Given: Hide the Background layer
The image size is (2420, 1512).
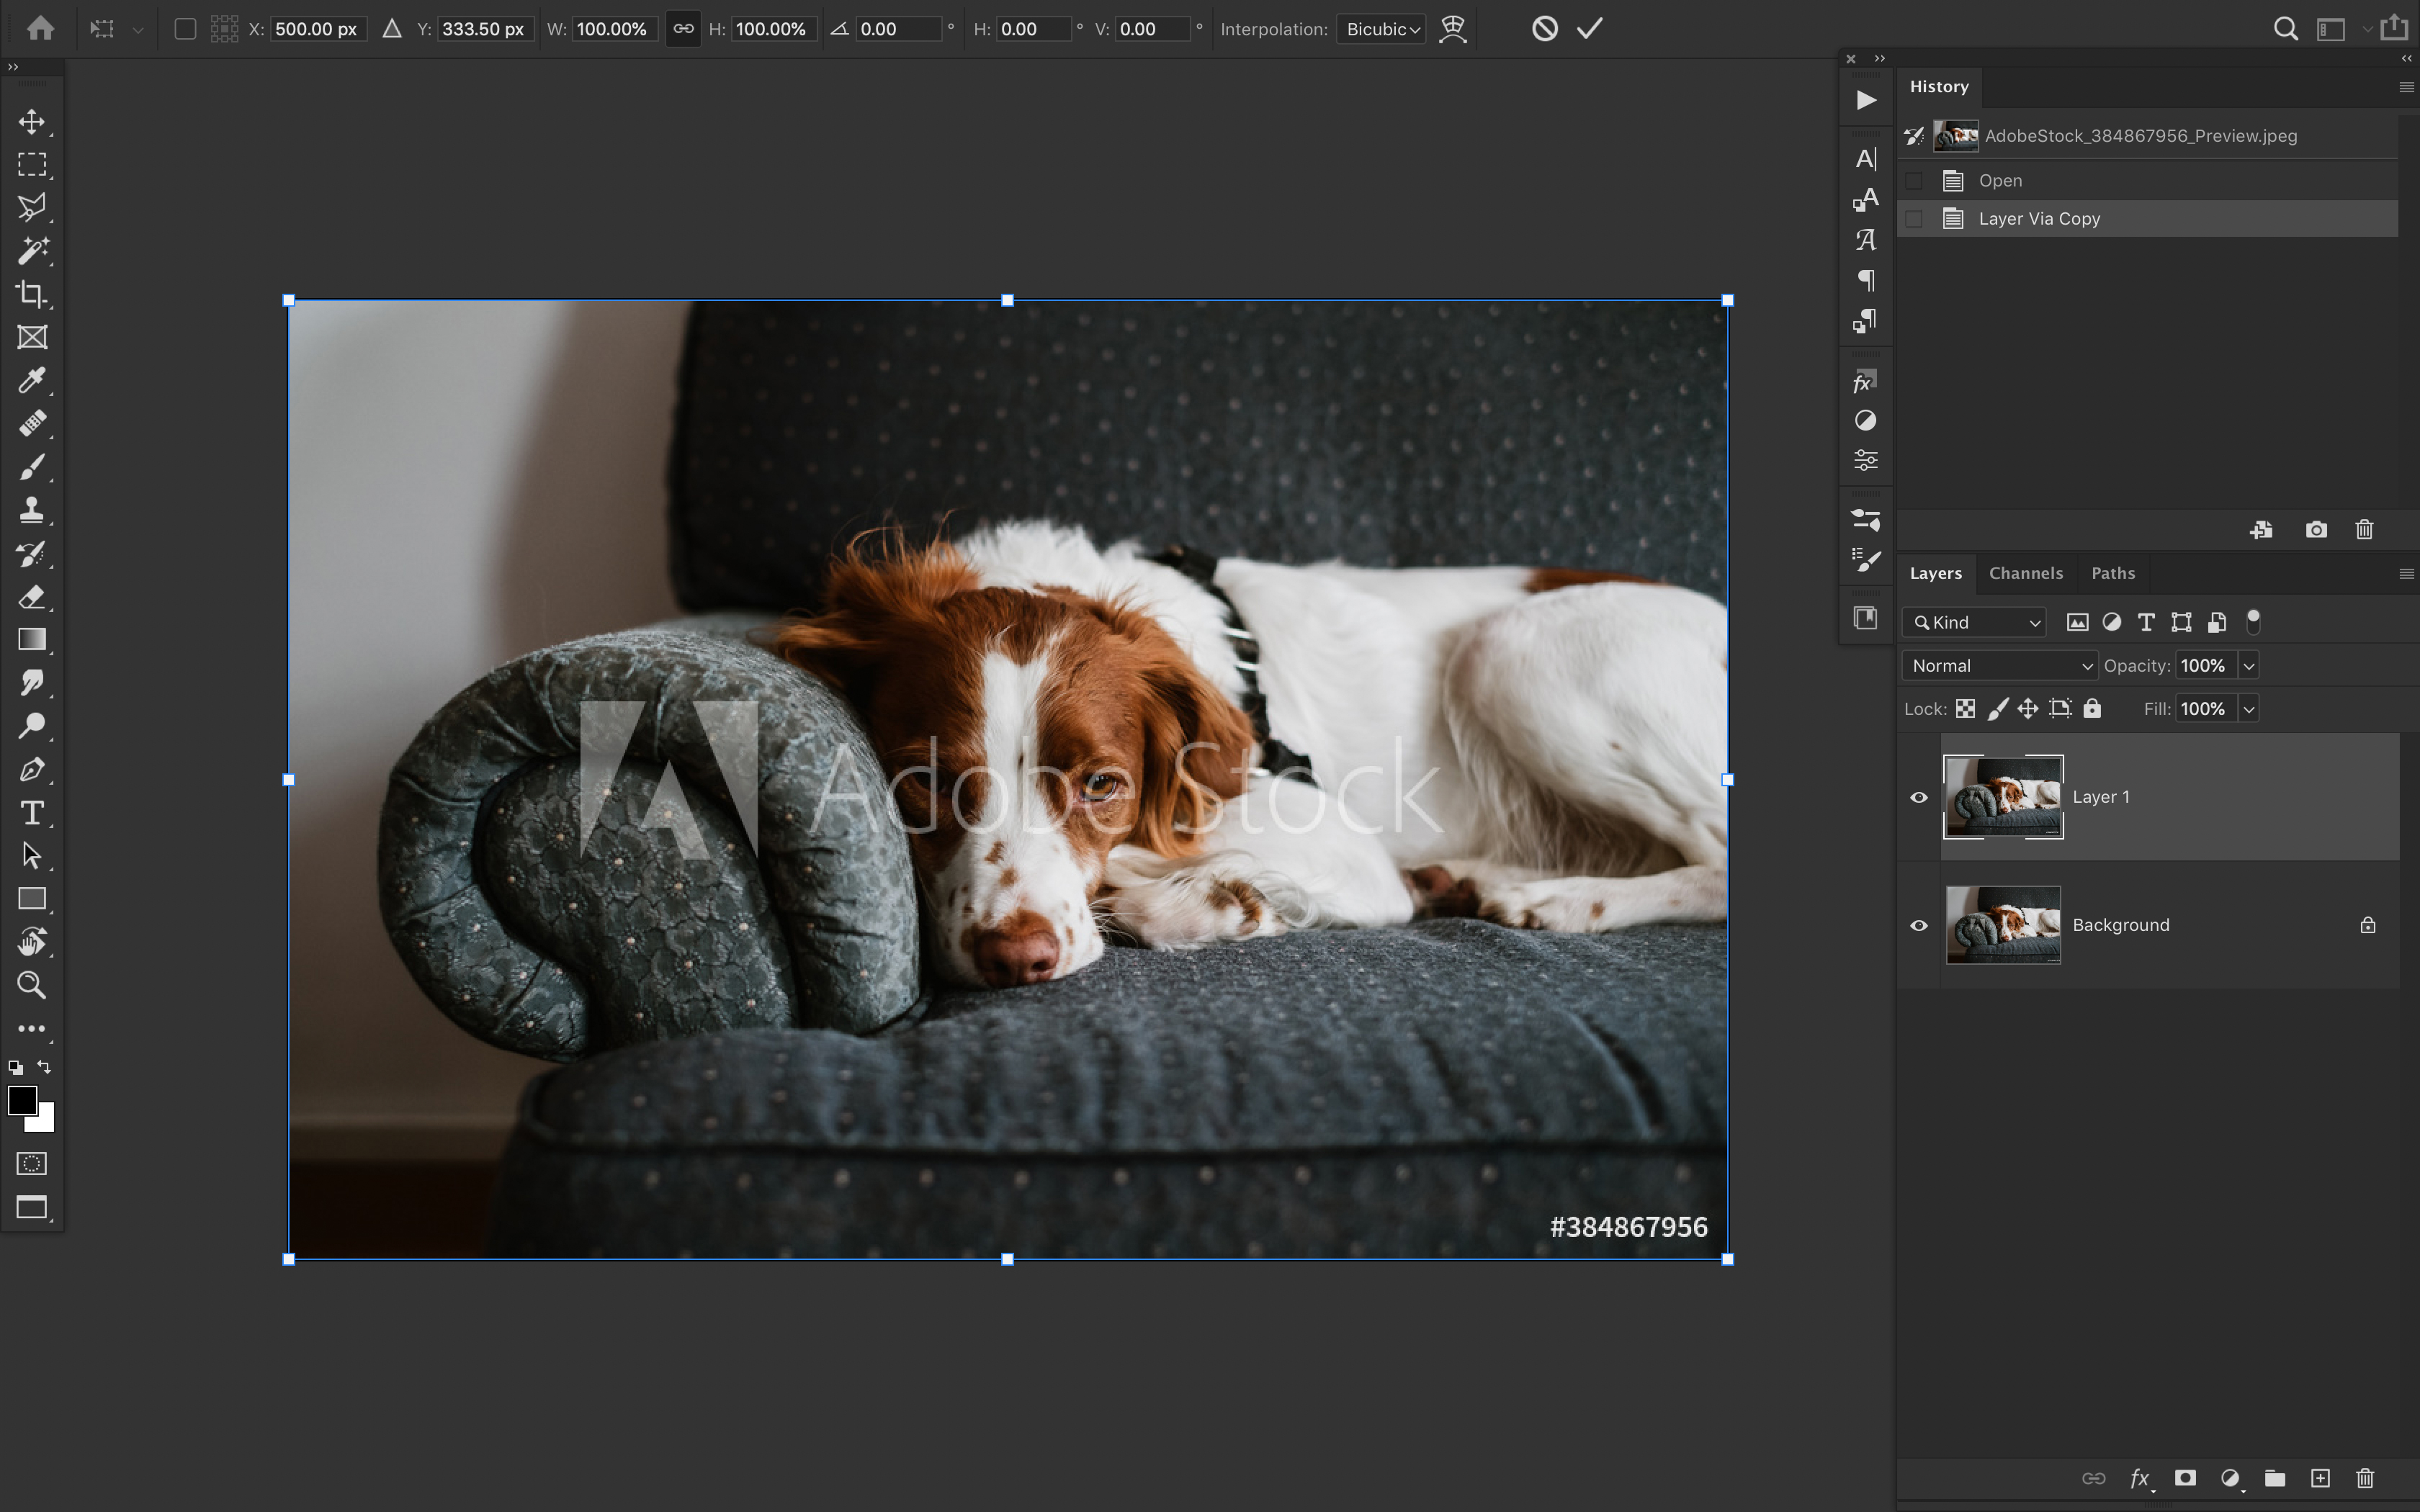Looking at the screenshot, I should [x=1918, y=925].
